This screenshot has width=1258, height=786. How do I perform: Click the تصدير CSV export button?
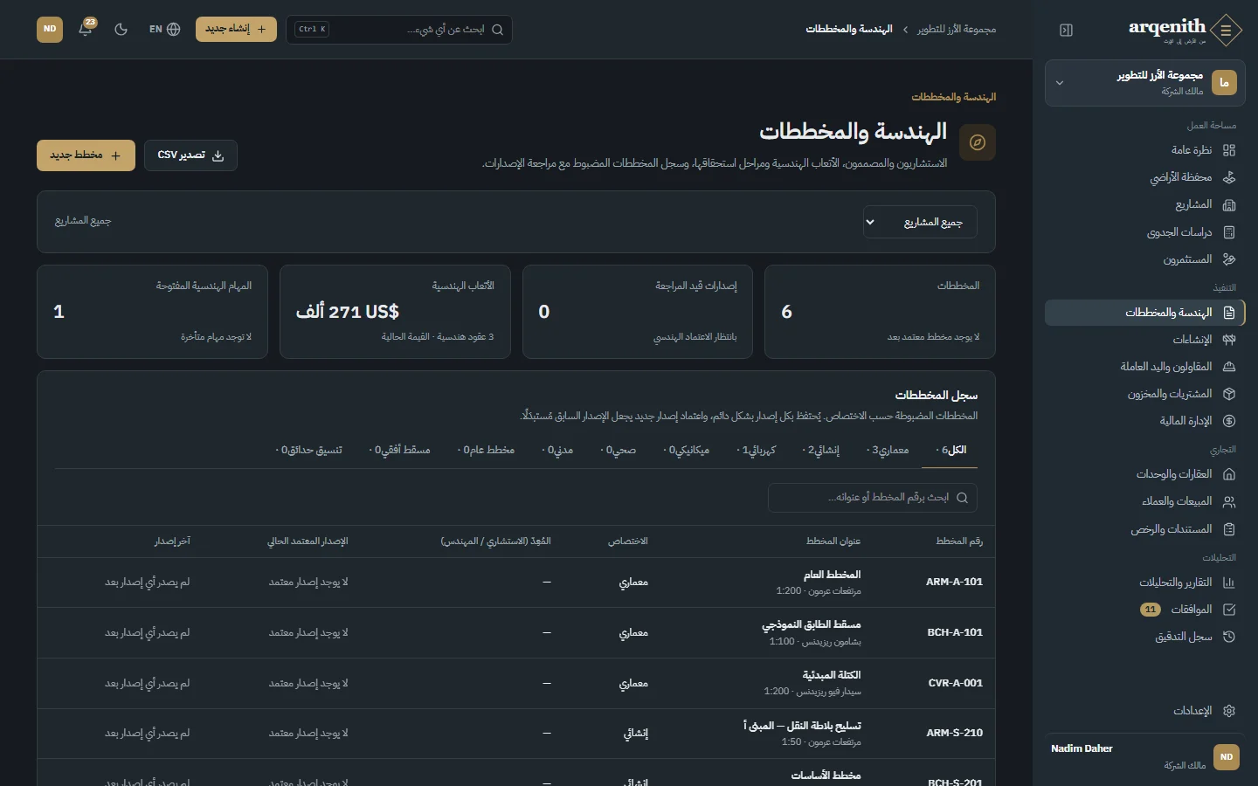pyautogui.click(x=190, y=155)
